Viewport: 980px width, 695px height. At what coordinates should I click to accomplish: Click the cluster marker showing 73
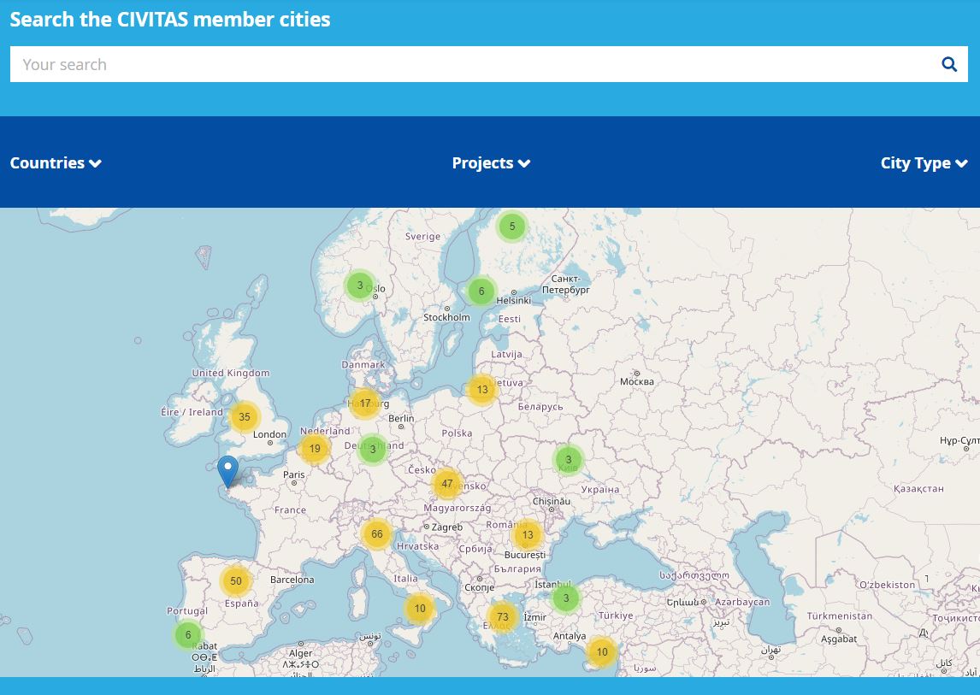click(x=503, y=617)
